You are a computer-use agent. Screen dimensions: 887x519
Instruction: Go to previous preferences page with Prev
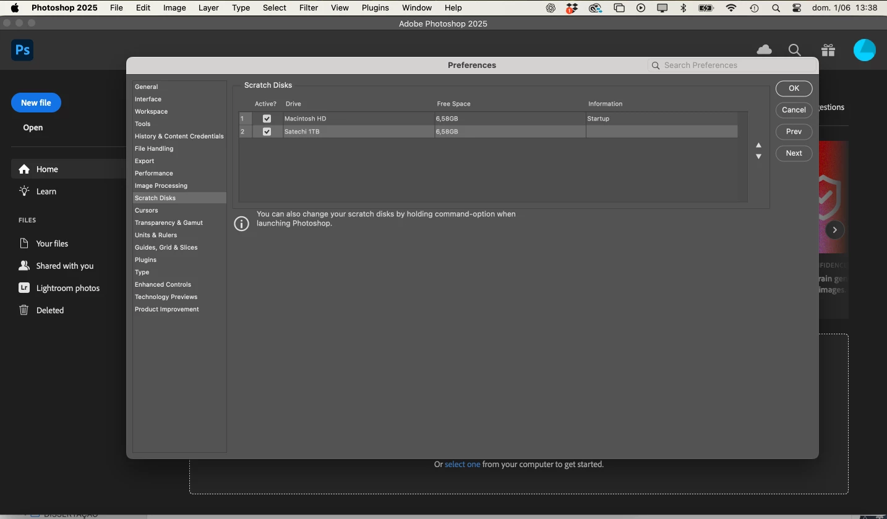coord(794,132)
